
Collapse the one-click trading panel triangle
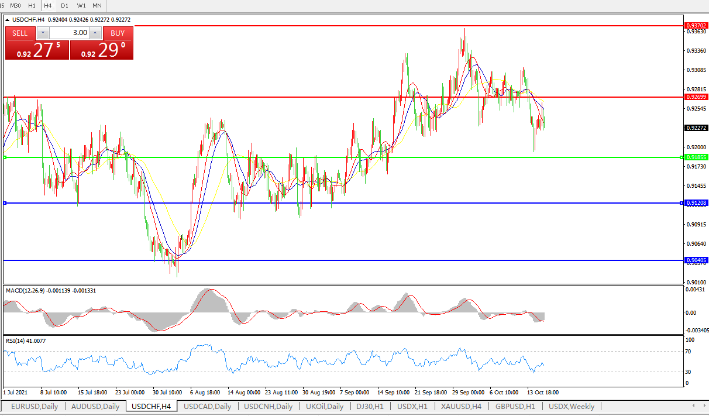point(8,20)
